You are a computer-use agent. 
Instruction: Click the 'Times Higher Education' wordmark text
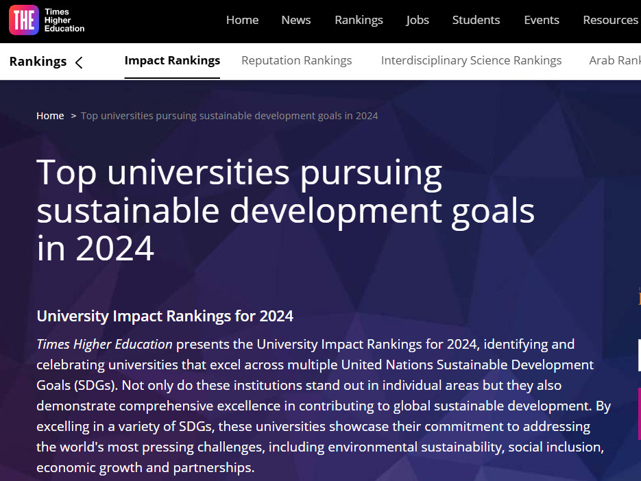pyautogui.click(x=64, y=20)
